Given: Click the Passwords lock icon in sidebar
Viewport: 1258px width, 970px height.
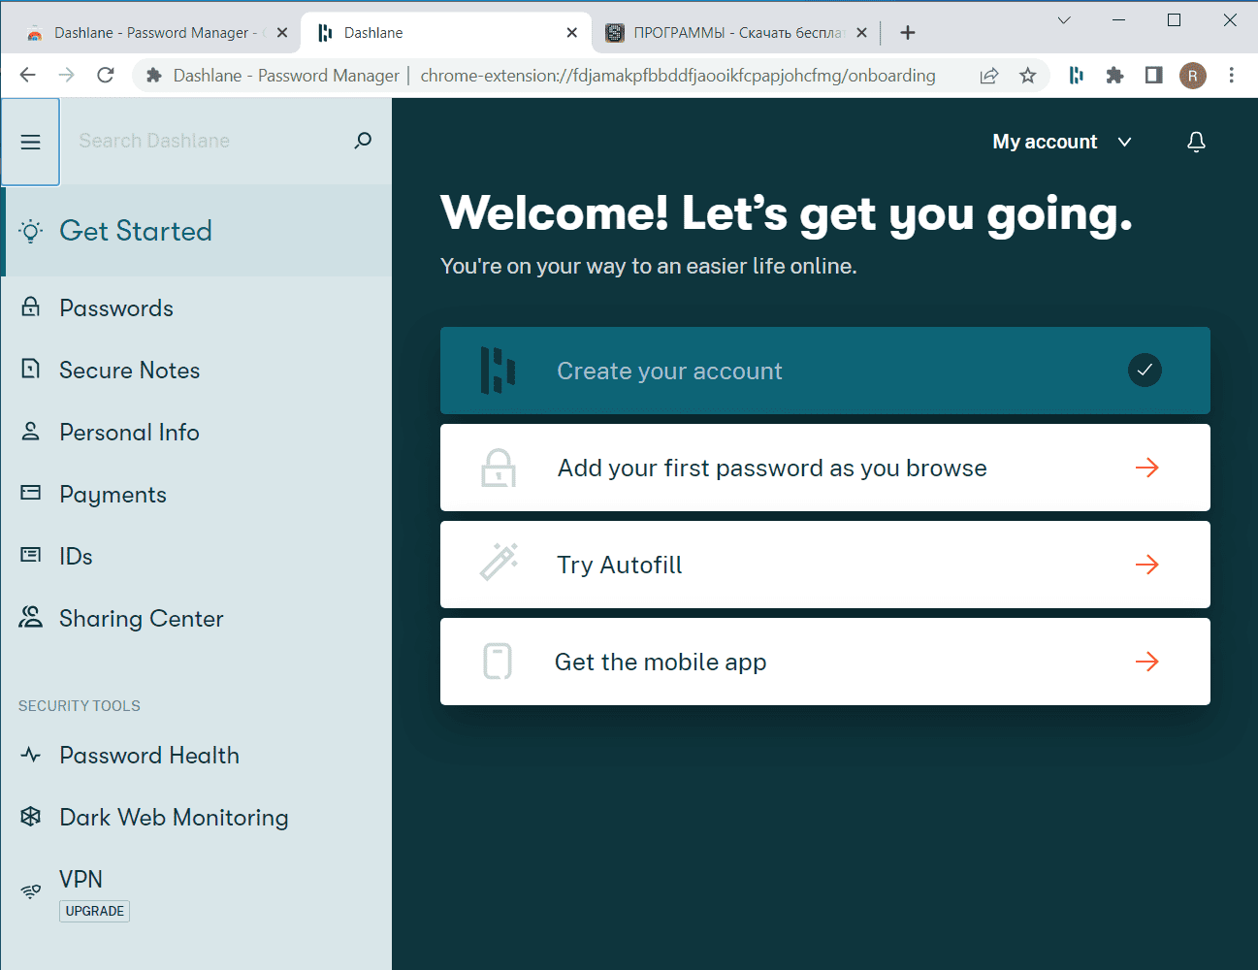Looking at the screenshot, I should click(31, 307).
